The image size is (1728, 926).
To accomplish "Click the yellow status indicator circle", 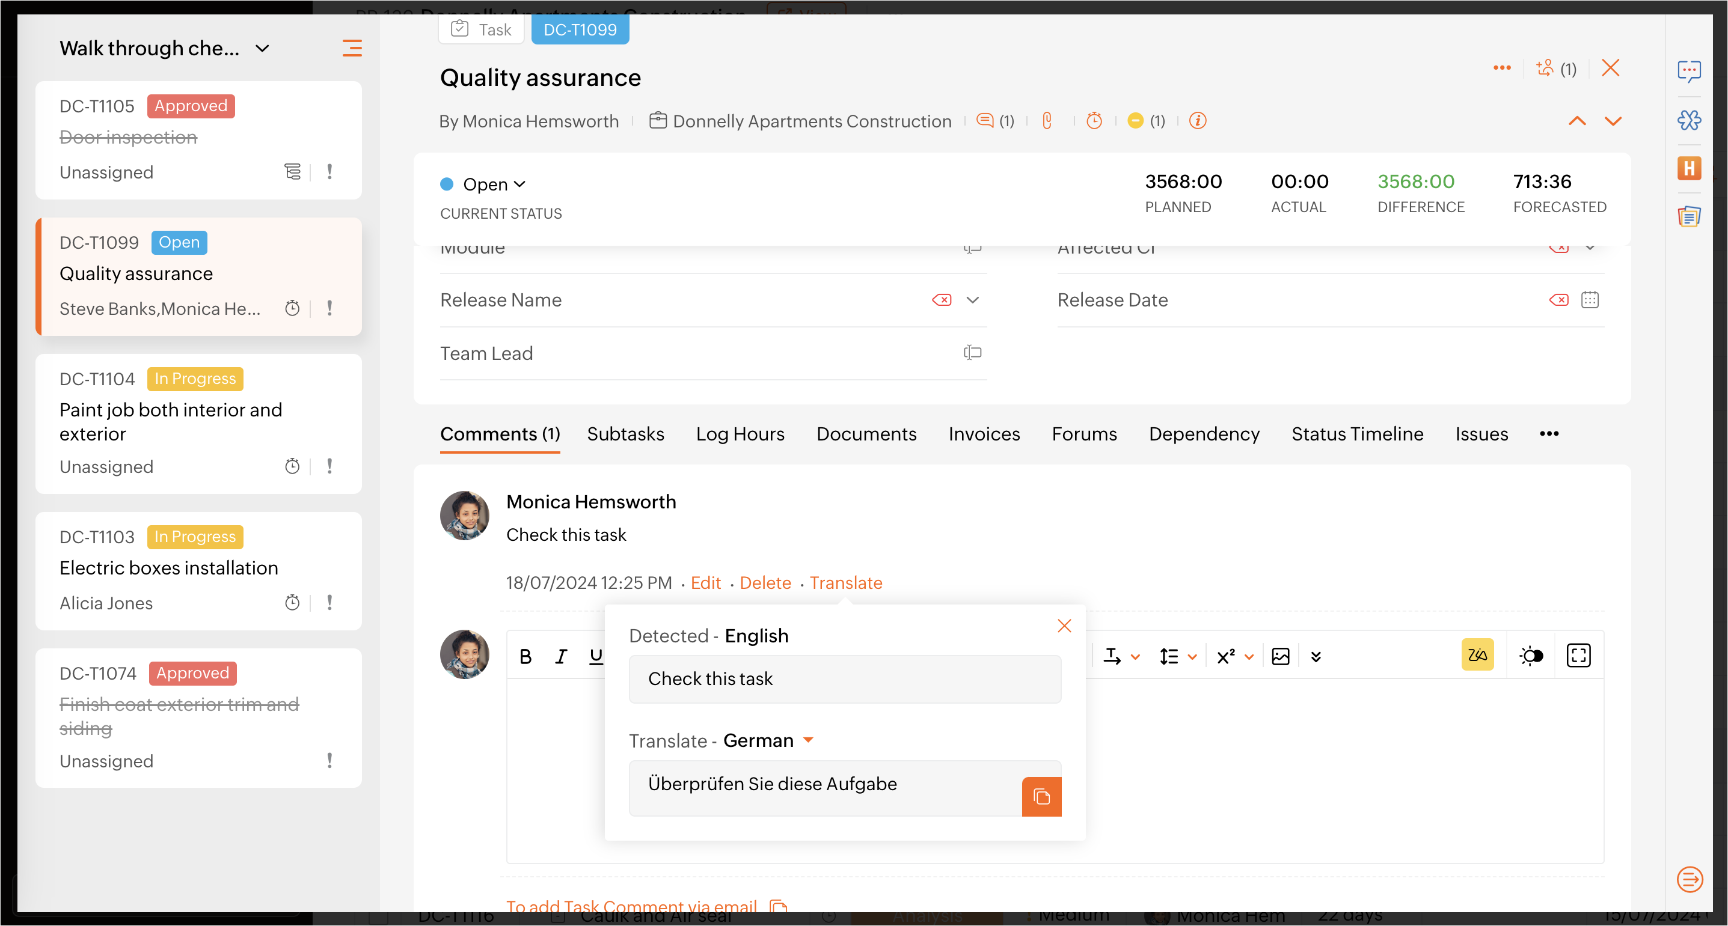I will 1135,121.
